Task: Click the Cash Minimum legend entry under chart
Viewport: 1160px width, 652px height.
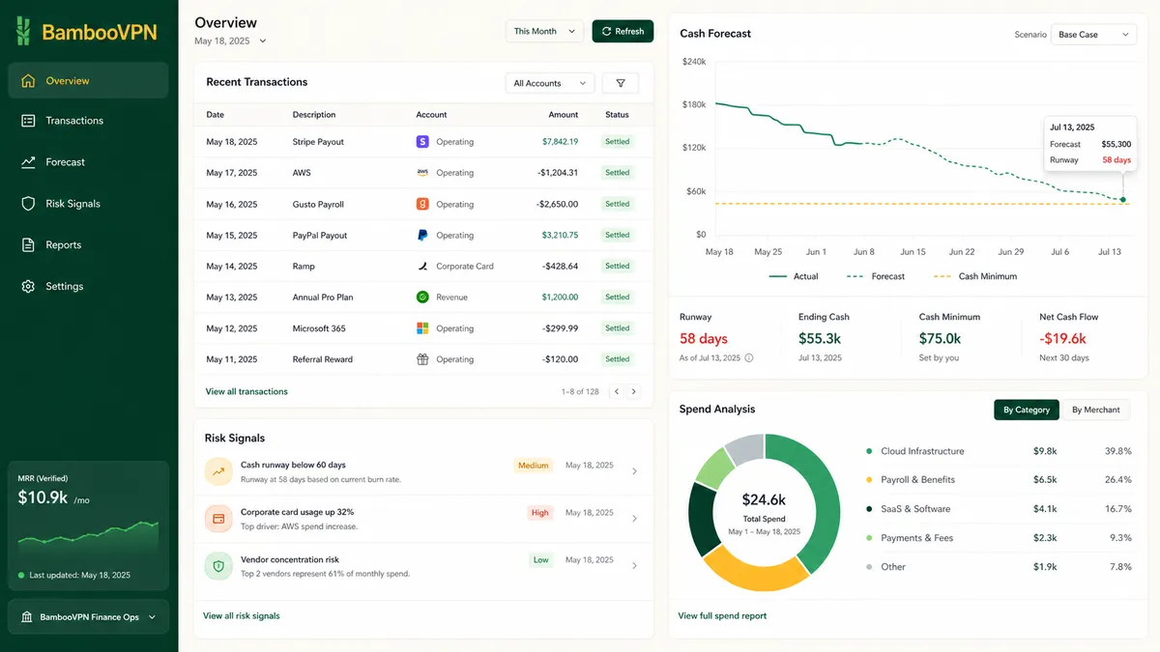Action: pos(975,276)
